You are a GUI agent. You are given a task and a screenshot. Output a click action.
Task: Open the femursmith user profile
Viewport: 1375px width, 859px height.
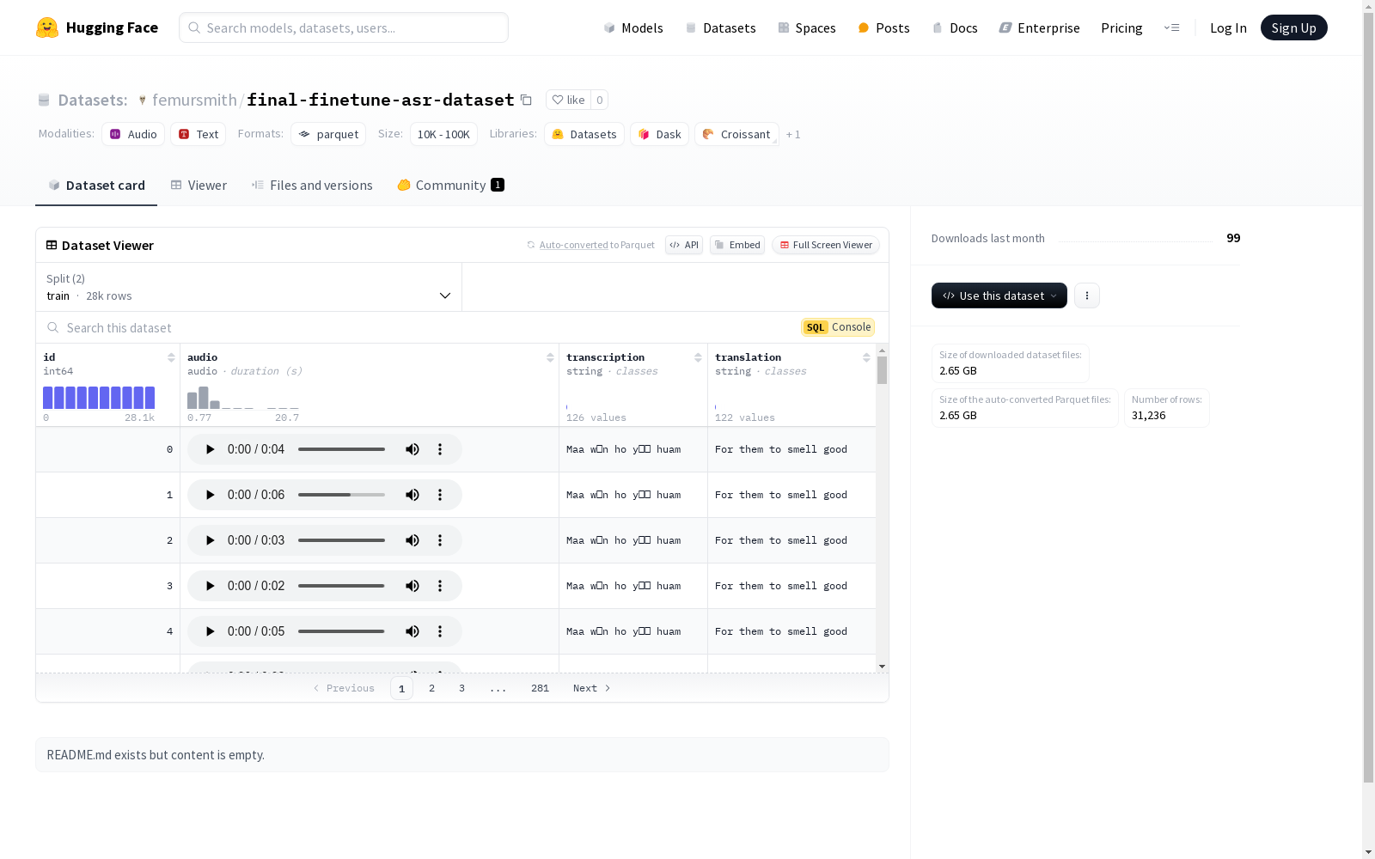coord(194,101)
